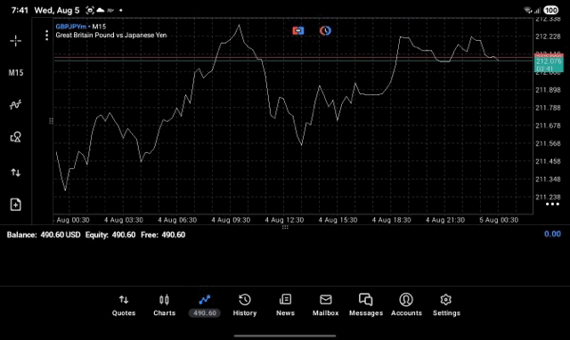
Task: Expand the ellipsis at chart bottom right
Action: (552, 204)
